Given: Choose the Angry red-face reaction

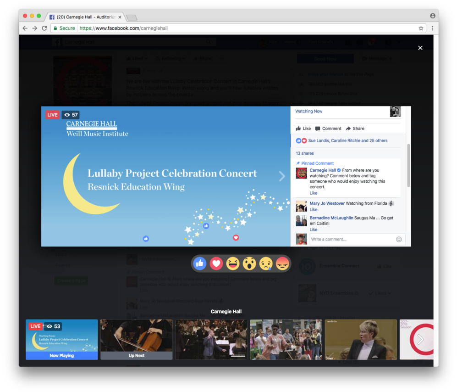Looking at the screenshot, I should coord(282,263).
